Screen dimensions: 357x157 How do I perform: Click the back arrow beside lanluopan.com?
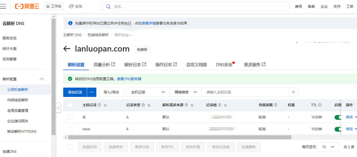coord(67,49)
